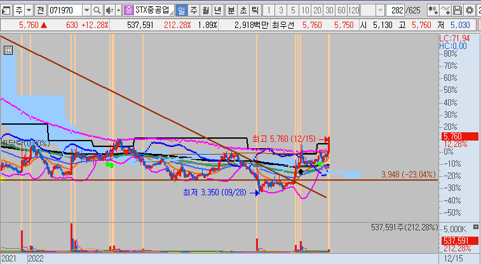
Task: Click the volume panel close X button
Action: 475,227
